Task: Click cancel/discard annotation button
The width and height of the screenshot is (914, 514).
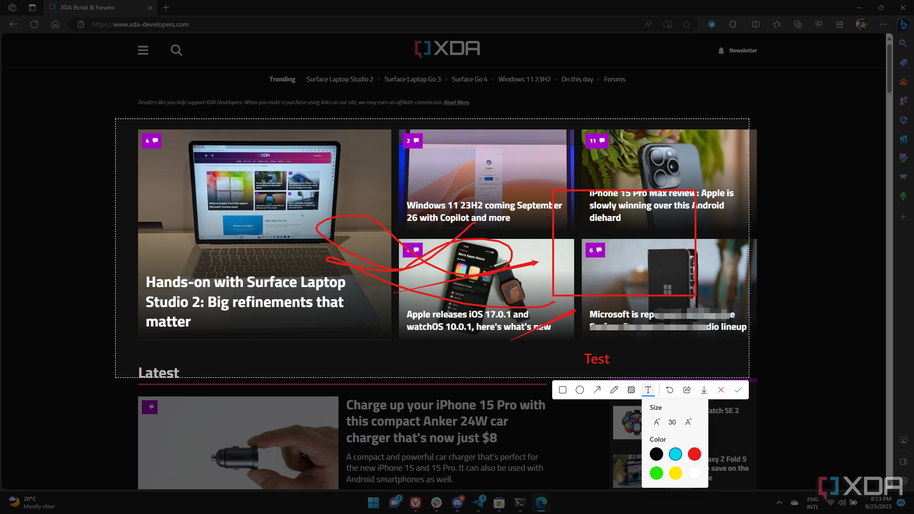Action: (x=721, y=390)
